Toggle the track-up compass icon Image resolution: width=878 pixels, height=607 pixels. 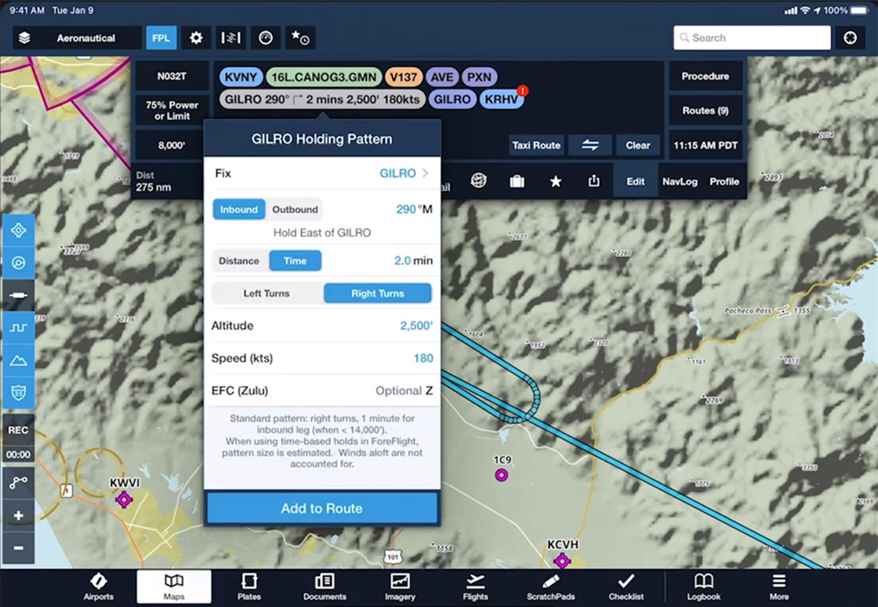(19, 263)
